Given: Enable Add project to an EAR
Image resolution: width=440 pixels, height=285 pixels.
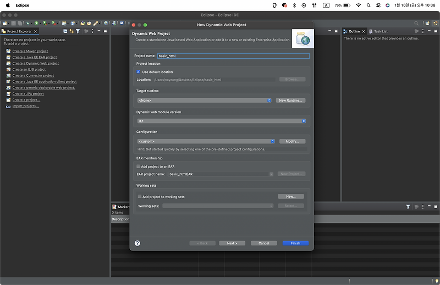Looking at the screenshot, I should tap(138, 166).
